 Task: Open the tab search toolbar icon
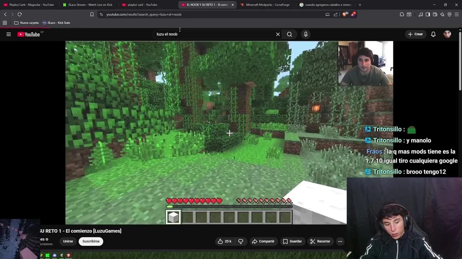click(409, 14)
